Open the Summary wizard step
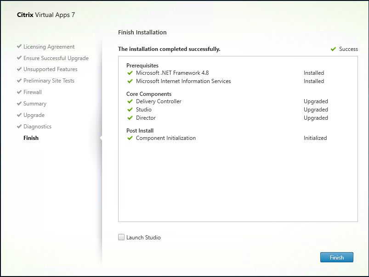369x277 pixels. (x=35, y=104)
